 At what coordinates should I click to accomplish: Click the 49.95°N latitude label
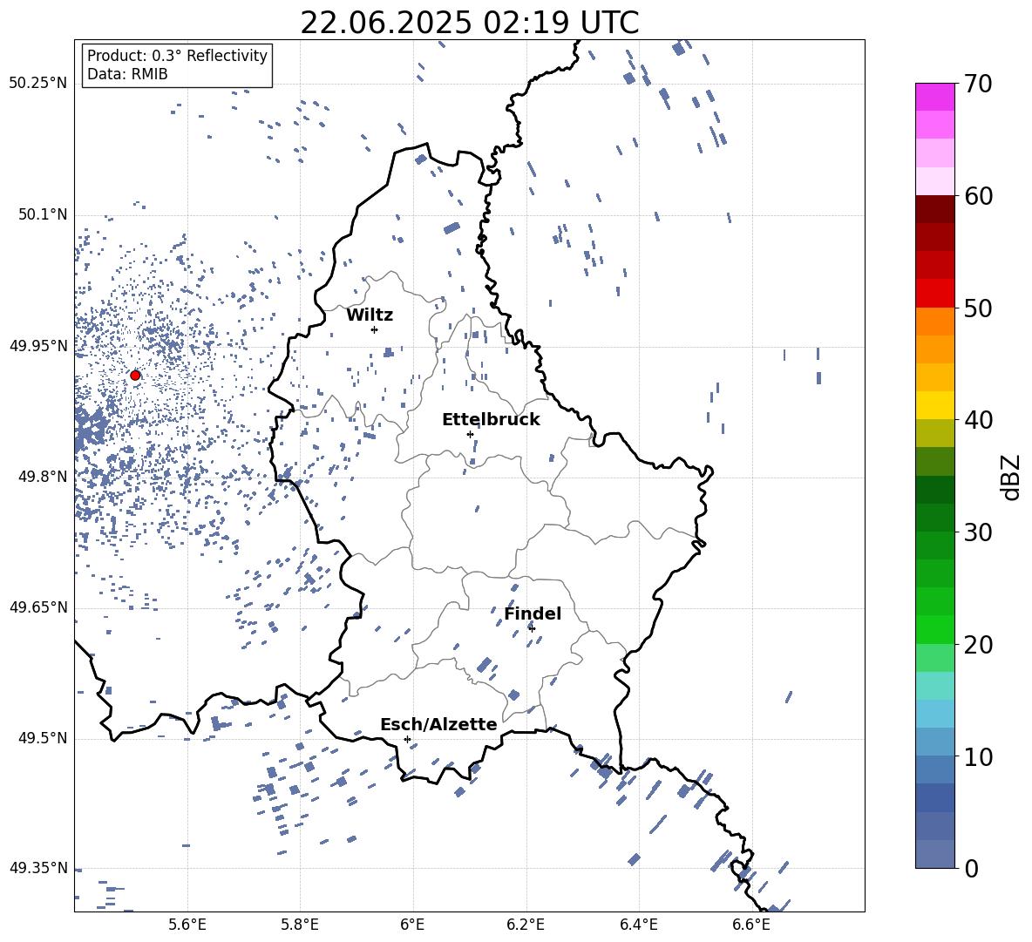click(x=38, y=346)
